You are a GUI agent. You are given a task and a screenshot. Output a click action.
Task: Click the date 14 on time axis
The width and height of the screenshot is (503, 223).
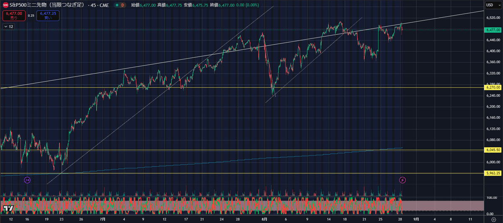coord(329,219)
